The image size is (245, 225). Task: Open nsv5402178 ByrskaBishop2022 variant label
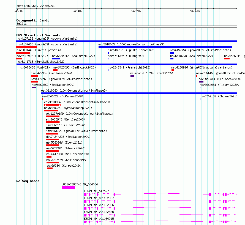pyautogui.click(x=132, y=50)
